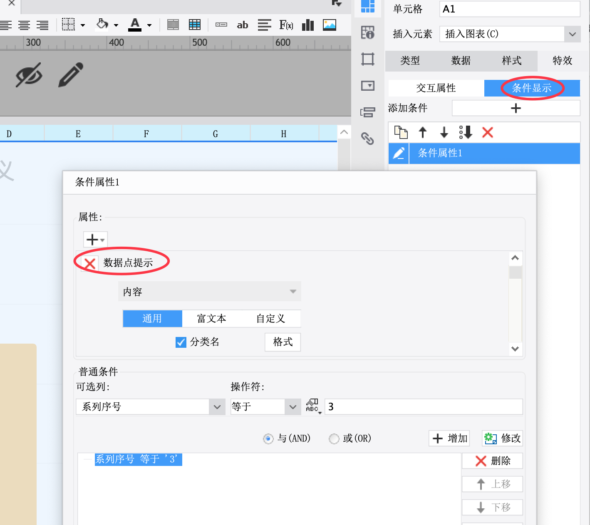This screenshot has width=590, height=525.
Task: Select 或(OR) radio button
Action: [x=334, y=438]
